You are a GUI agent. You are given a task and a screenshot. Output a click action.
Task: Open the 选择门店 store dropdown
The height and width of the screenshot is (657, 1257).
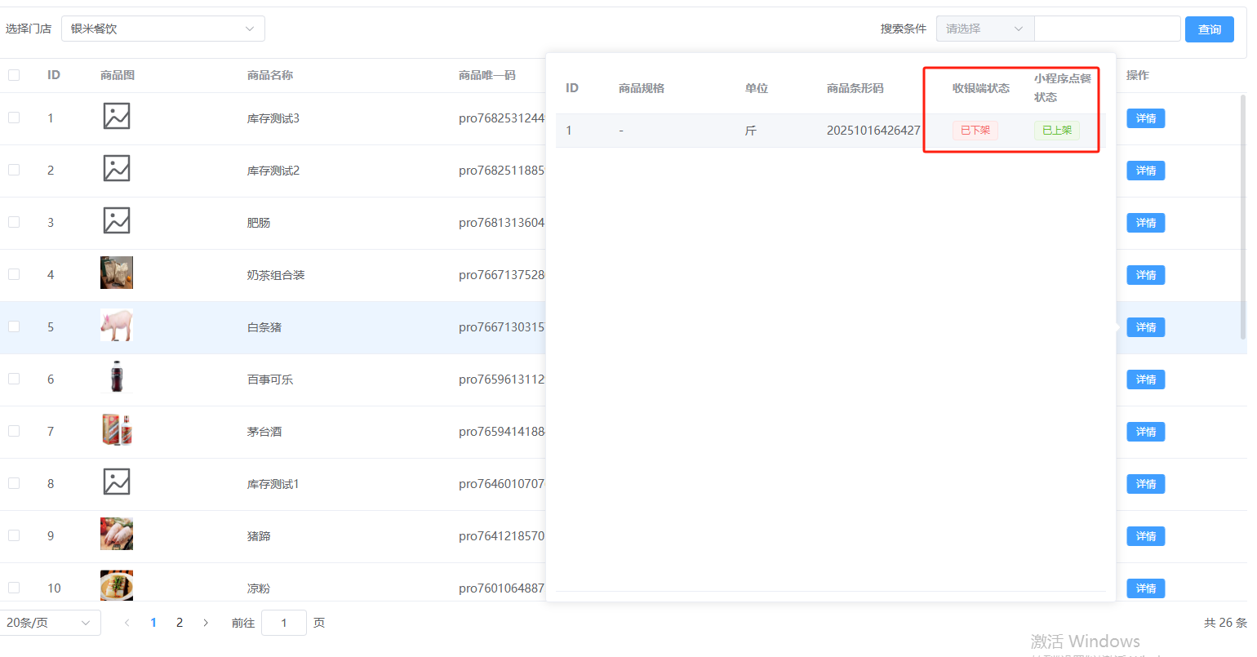(162, 29)
